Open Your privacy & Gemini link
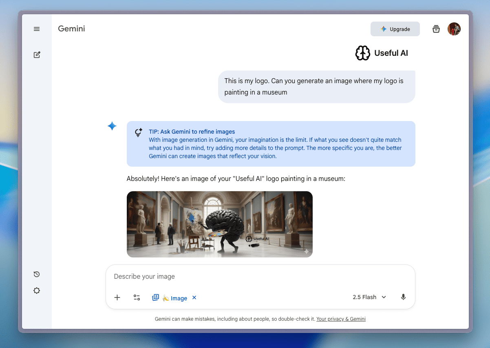 pyautogui.click(x=341, y=319)
